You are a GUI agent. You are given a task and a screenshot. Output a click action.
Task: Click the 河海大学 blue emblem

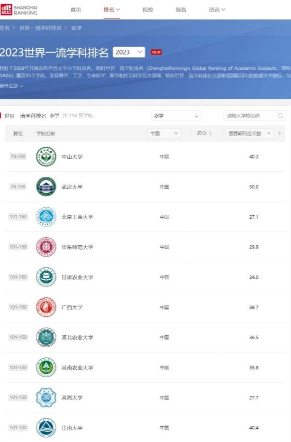point(46,398)
